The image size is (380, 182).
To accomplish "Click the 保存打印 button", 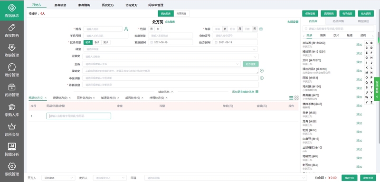I will [x=350, y=178].
